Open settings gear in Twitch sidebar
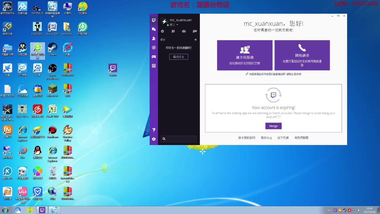Image resolution: width=380 pixels, height=214 pixels. (154, 139)
